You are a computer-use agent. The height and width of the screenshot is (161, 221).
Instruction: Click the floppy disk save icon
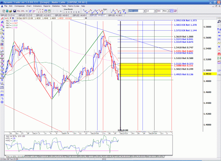(14, 11)
